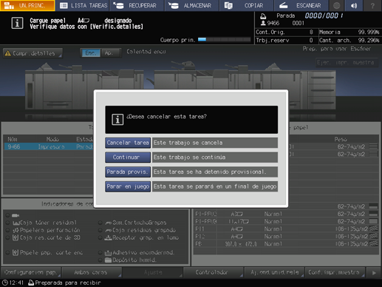Click the globe network icon
This screenshot has height=287, width=382.
click(336, 5)
